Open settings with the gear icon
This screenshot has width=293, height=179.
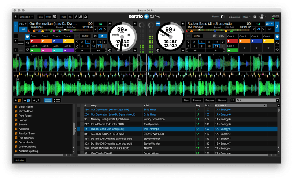pos(255,17)
